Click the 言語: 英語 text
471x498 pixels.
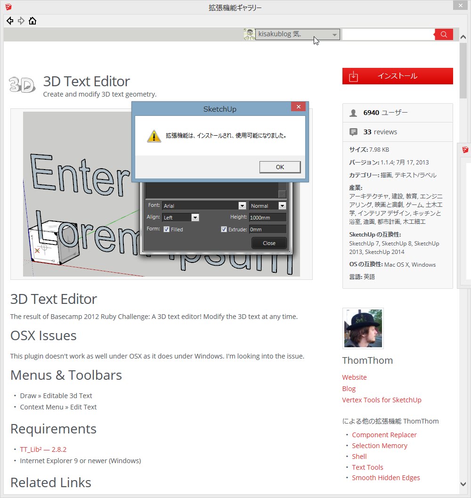click(362, 277)
